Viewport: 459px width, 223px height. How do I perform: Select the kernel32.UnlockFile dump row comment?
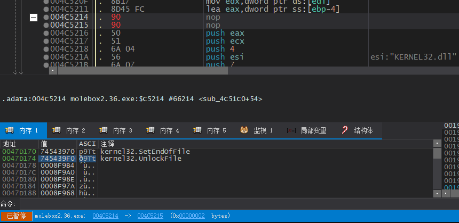coord(141,159)
